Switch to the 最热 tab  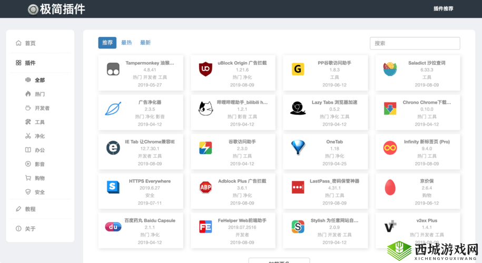(x=126, y=43)
